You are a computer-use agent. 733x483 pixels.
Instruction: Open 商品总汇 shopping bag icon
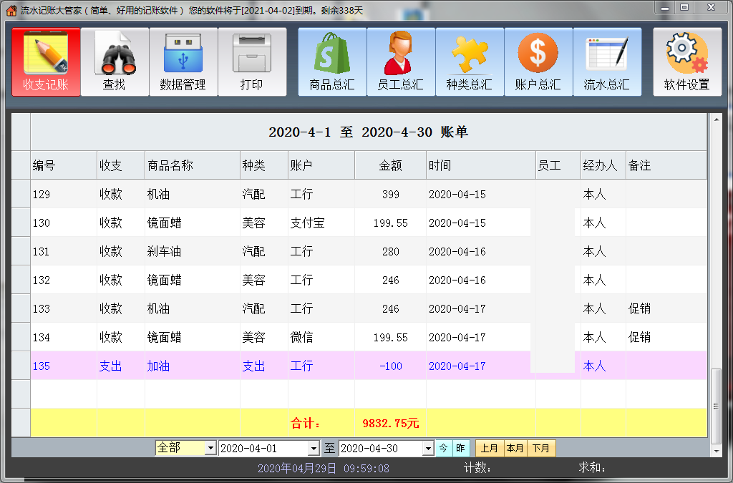[332, 62]
